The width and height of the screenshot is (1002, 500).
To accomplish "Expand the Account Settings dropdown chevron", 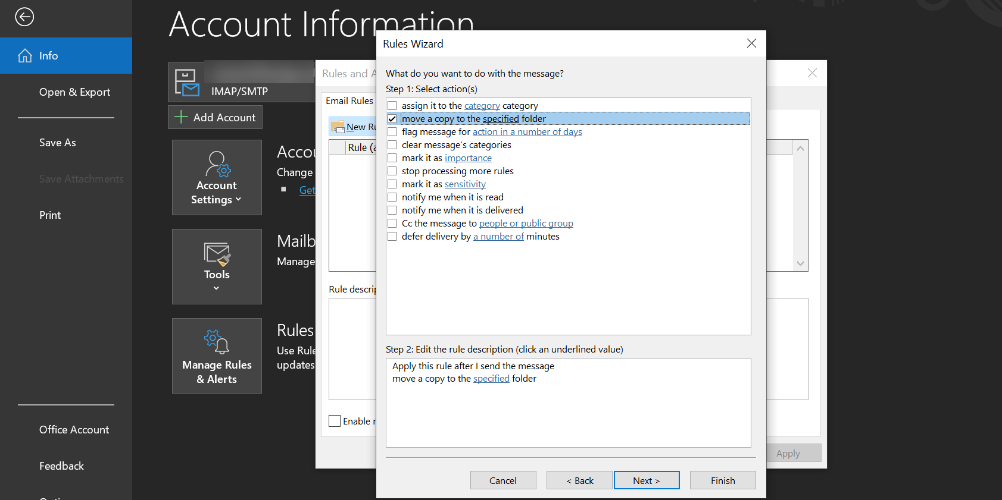I will coord(239,200).
